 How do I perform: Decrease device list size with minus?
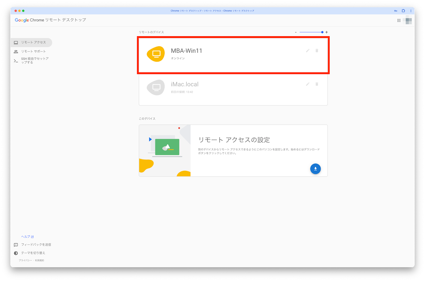[x=296, y=32]
